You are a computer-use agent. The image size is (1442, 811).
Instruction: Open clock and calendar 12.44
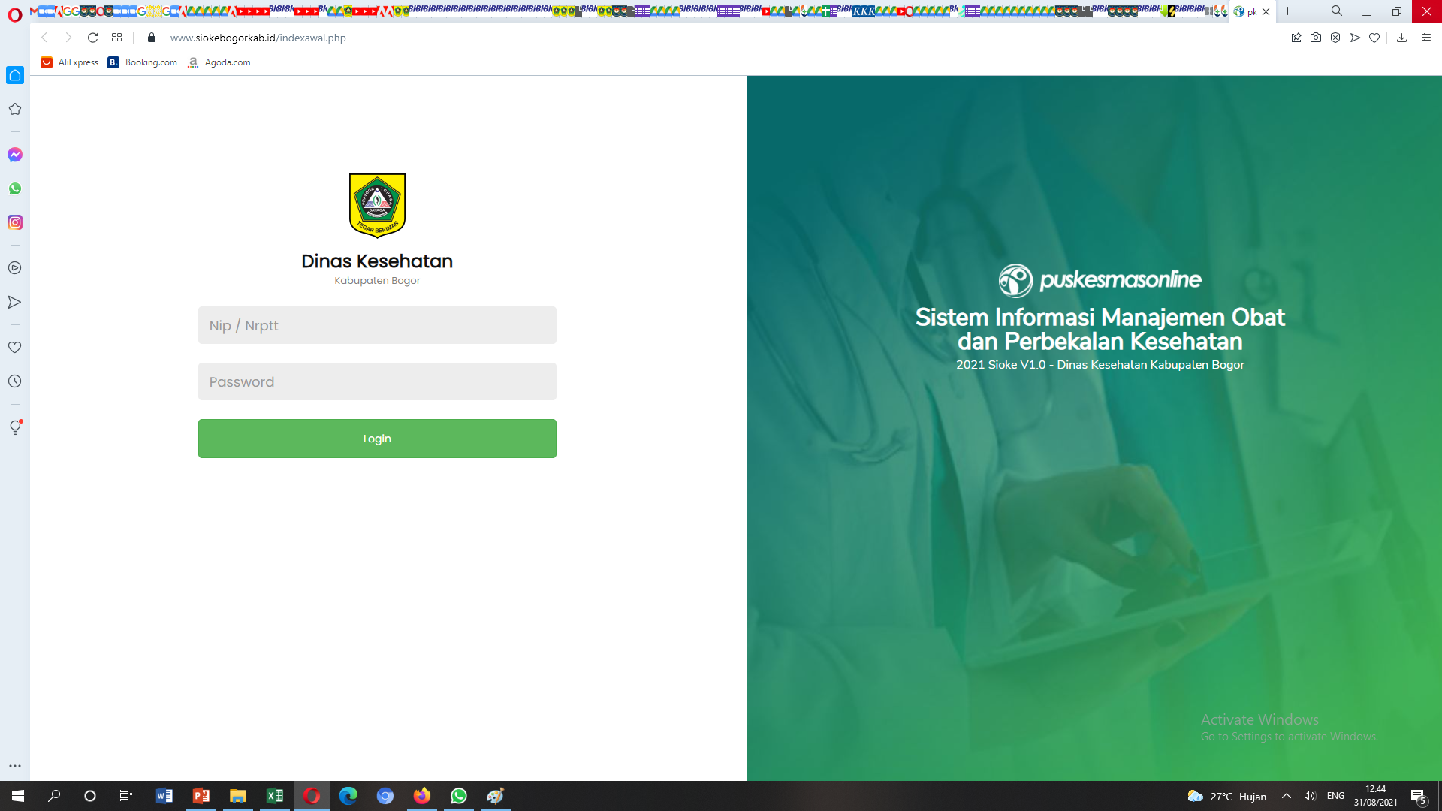[x=1376, y=796]
